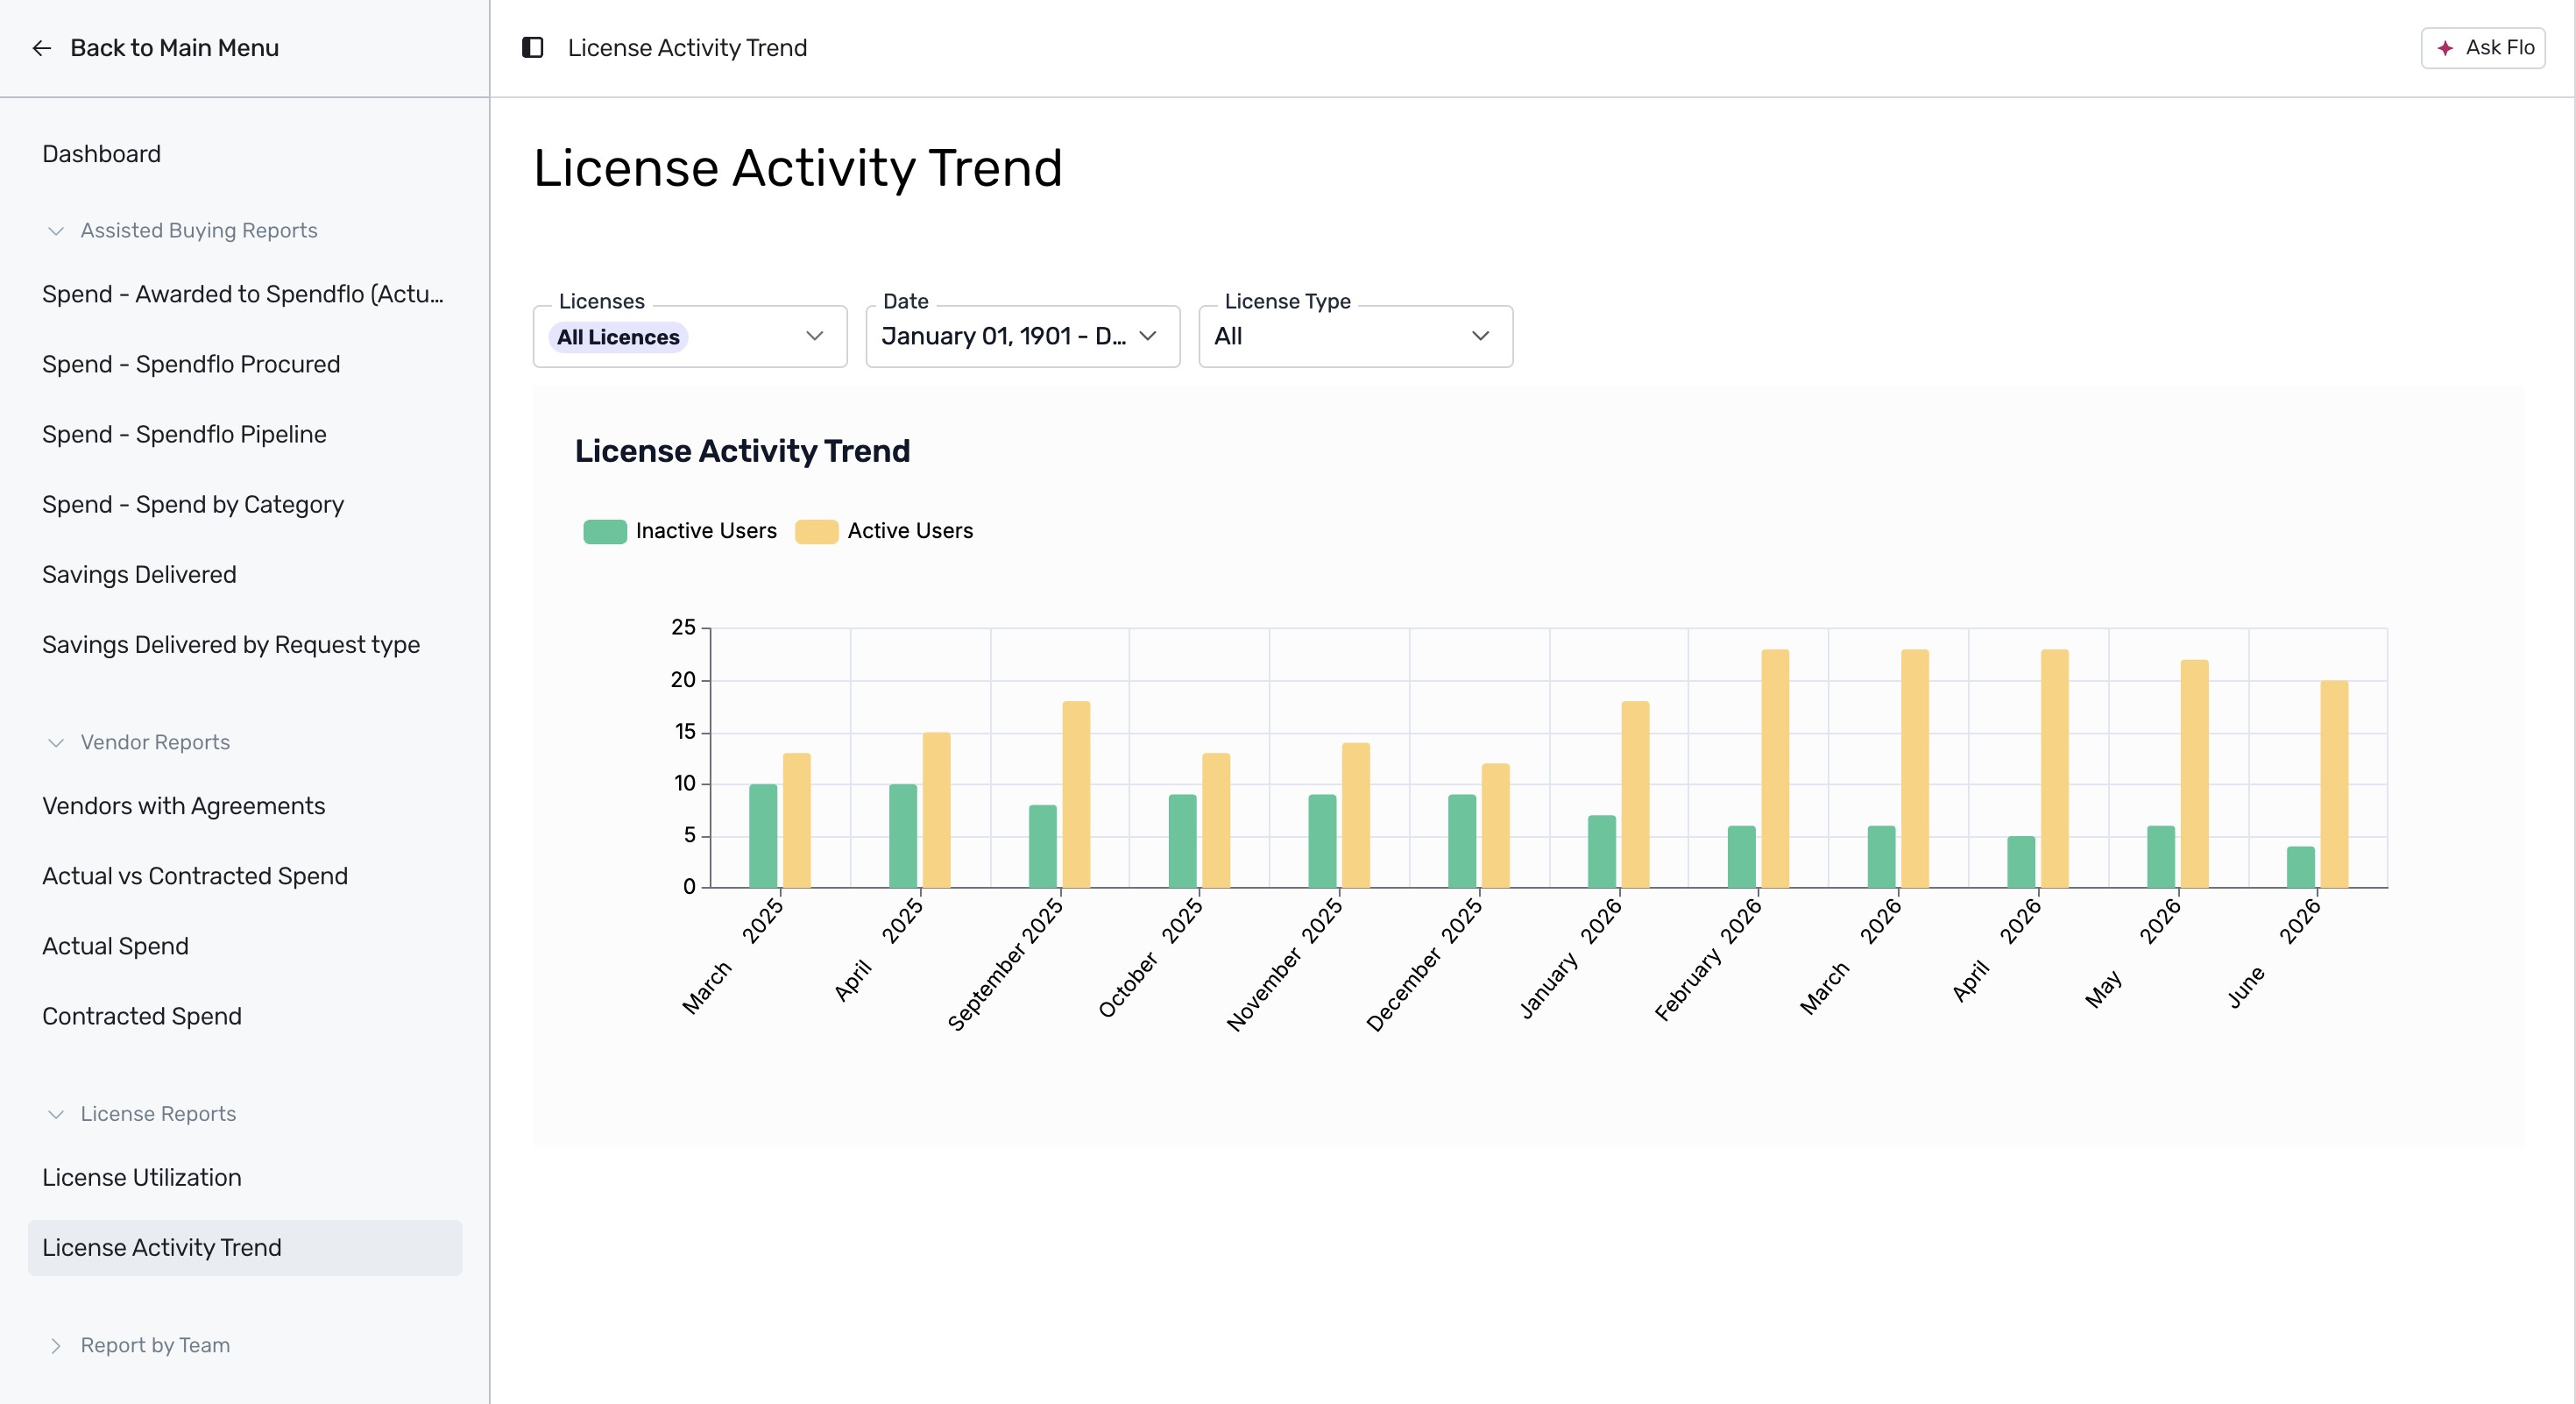Screen dimensions: 2576x1404
Task: Click the chart heading License Activity Trend
Action: 742,451
